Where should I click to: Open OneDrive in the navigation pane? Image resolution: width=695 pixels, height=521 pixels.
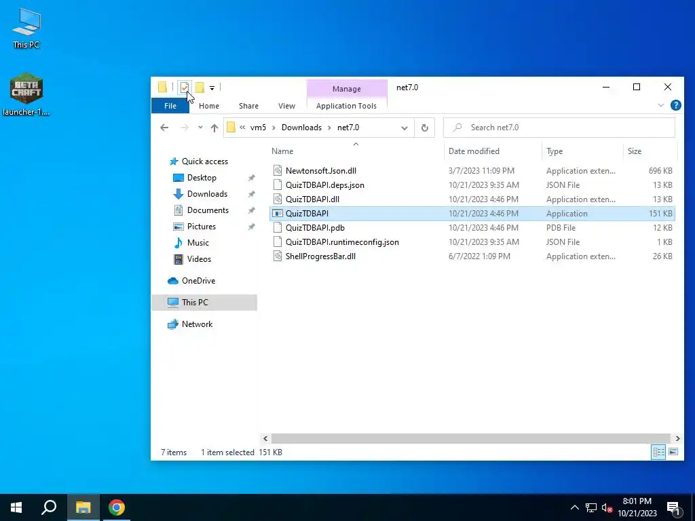[x=198, y=281]
